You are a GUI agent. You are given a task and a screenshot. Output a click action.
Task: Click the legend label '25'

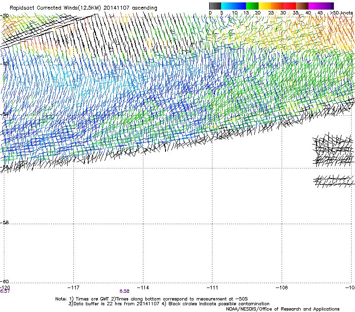pos(271,13)
